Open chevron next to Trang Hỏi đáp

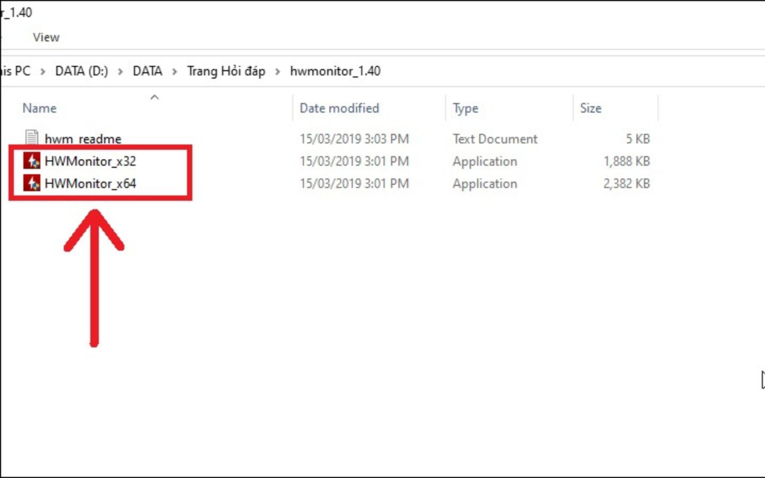(278, 71)
